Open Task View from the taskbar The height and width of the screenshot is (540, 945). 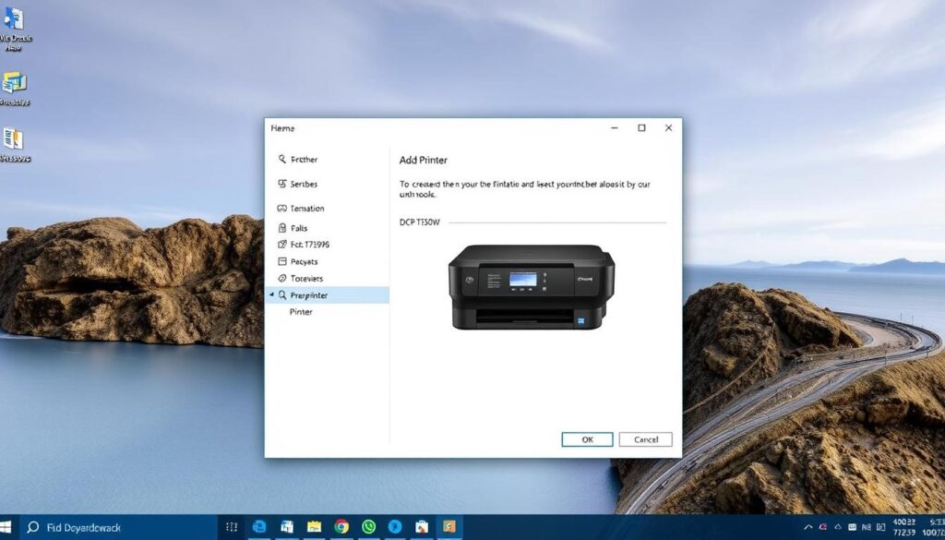point(232,527)
